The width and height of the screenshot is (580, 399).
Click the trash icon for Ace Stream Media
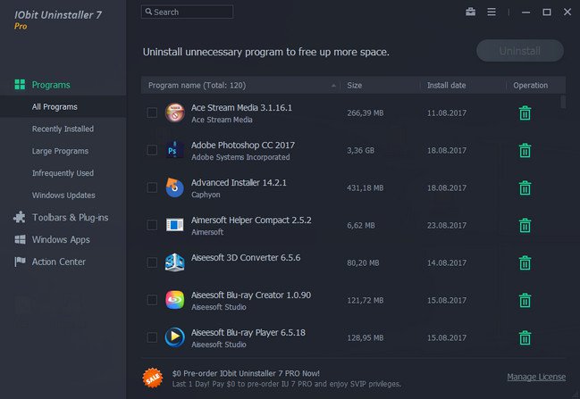click(x=525, y=113)
